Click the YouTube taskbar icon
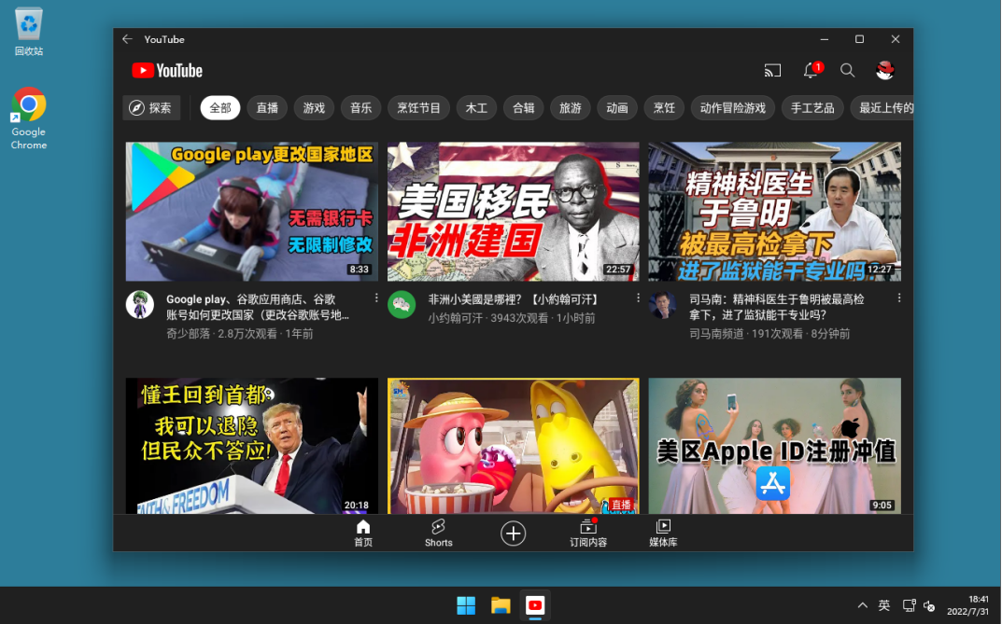This screenshot has width=1002, height=624. pos(535,604)
